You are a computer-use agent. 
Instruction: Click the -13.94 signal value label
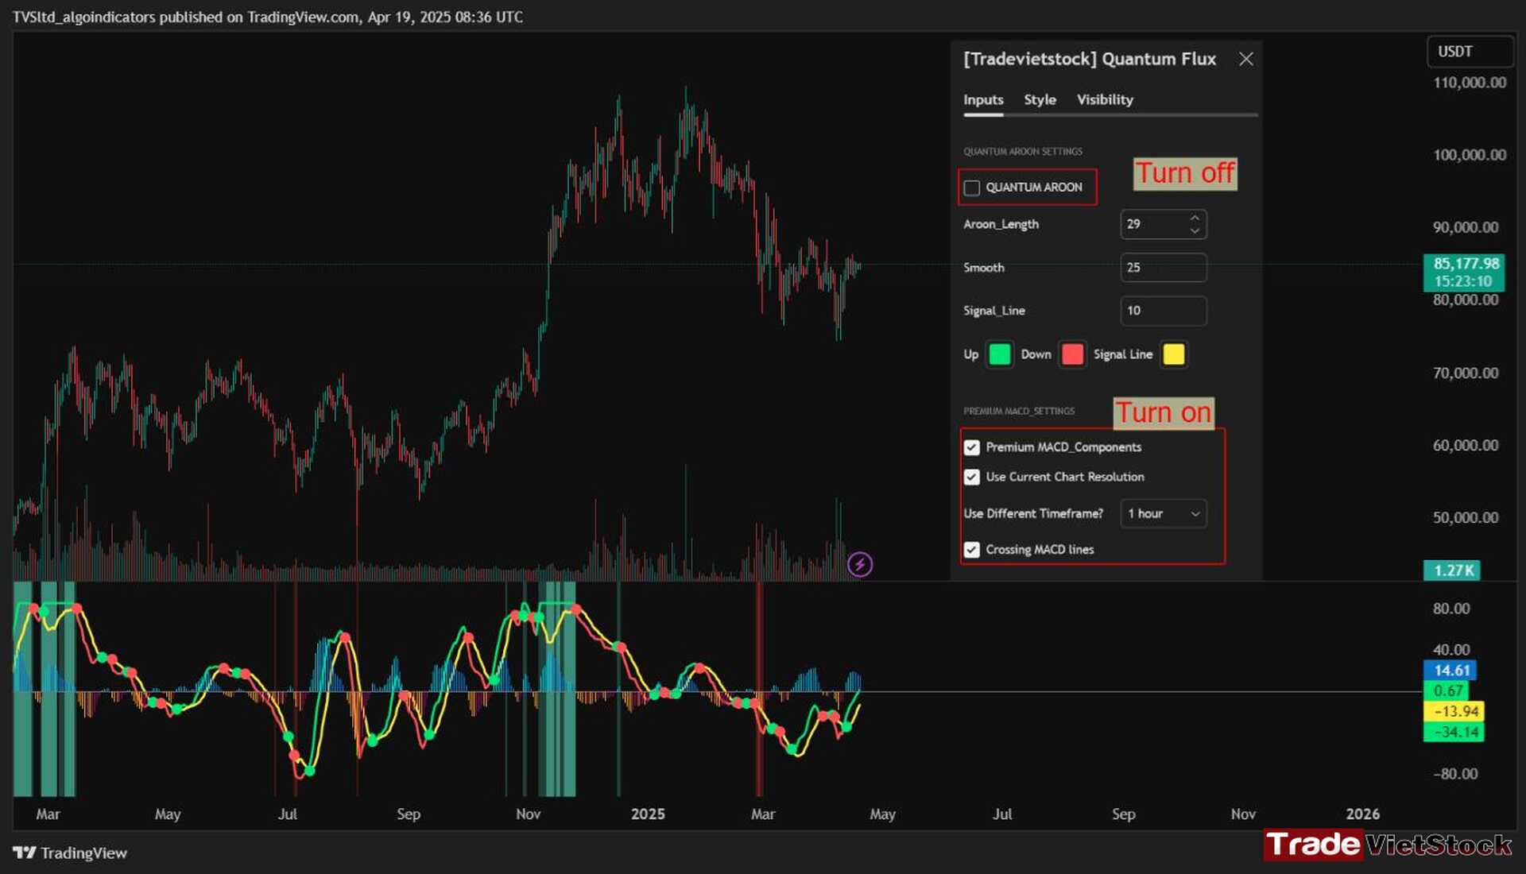click(x=1454, y=712)
